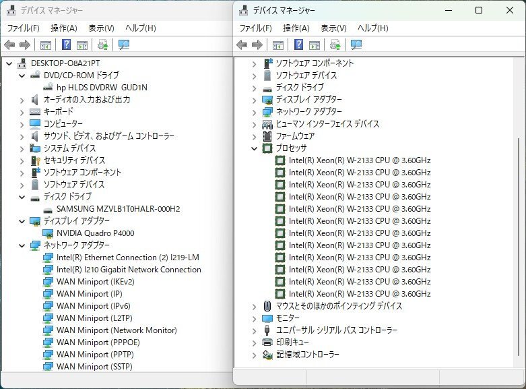Open ファイル(F) menu in left window
This screenshot has width=526, height=389.
pos(23,28)
